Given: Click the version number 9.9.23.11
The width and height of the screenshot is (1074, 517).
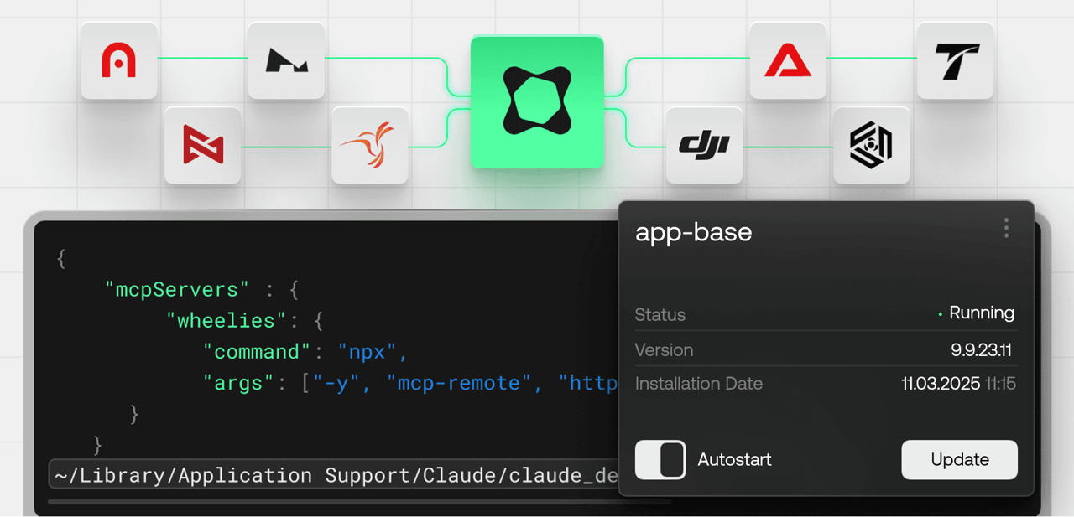Looking at the screenshot, I should (983, 349).
